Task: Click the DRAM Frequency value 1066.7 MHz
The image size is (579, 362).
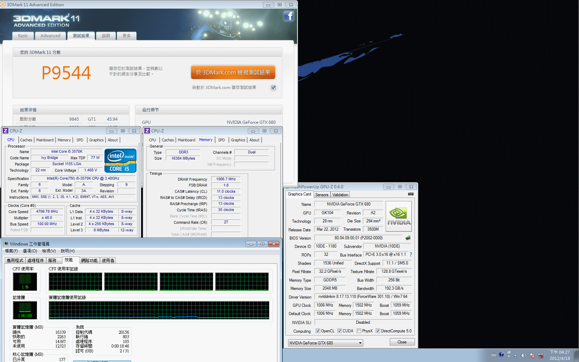Action: click(226, 179)
